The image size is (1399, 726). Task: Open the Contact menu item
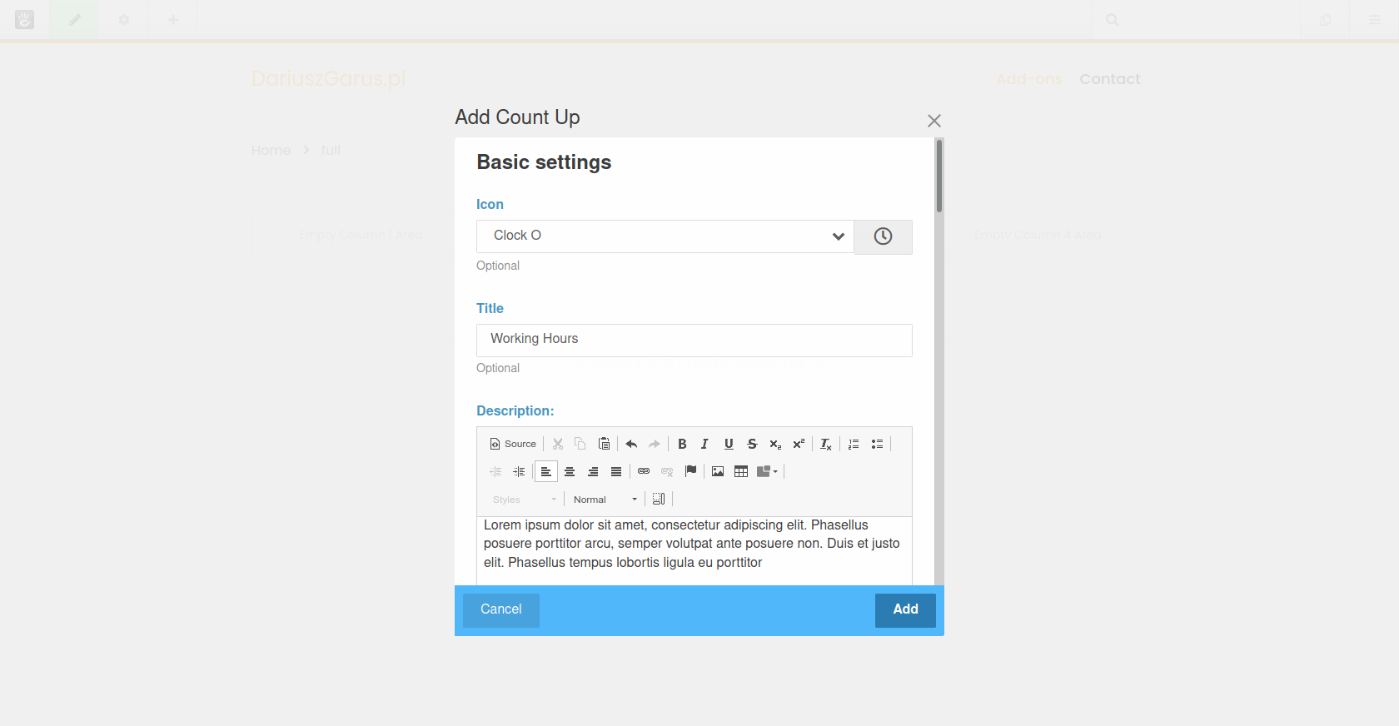click(x=1109, y=79)
